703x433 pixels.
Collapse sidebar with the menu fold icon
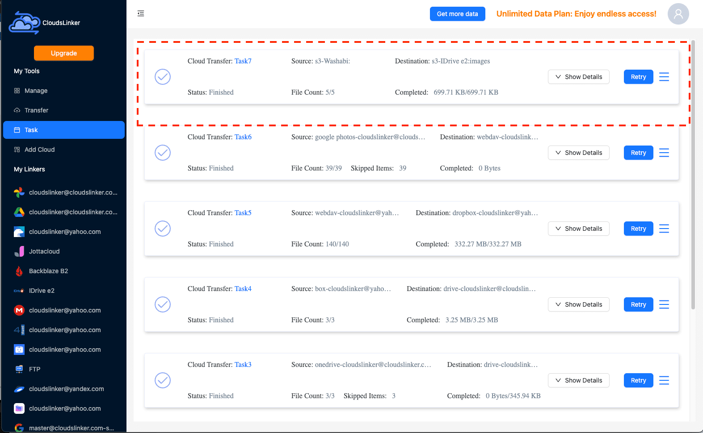[x=141, y=13]
